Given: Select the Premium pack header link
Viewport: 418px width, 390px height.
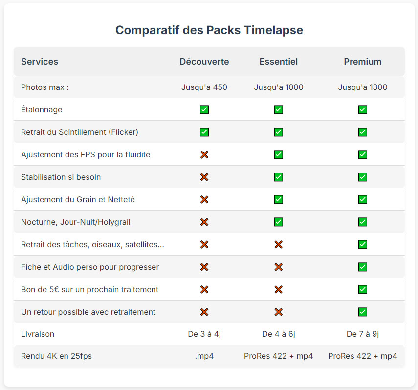Looking at the screenshot, I should (x=363, y=62).
